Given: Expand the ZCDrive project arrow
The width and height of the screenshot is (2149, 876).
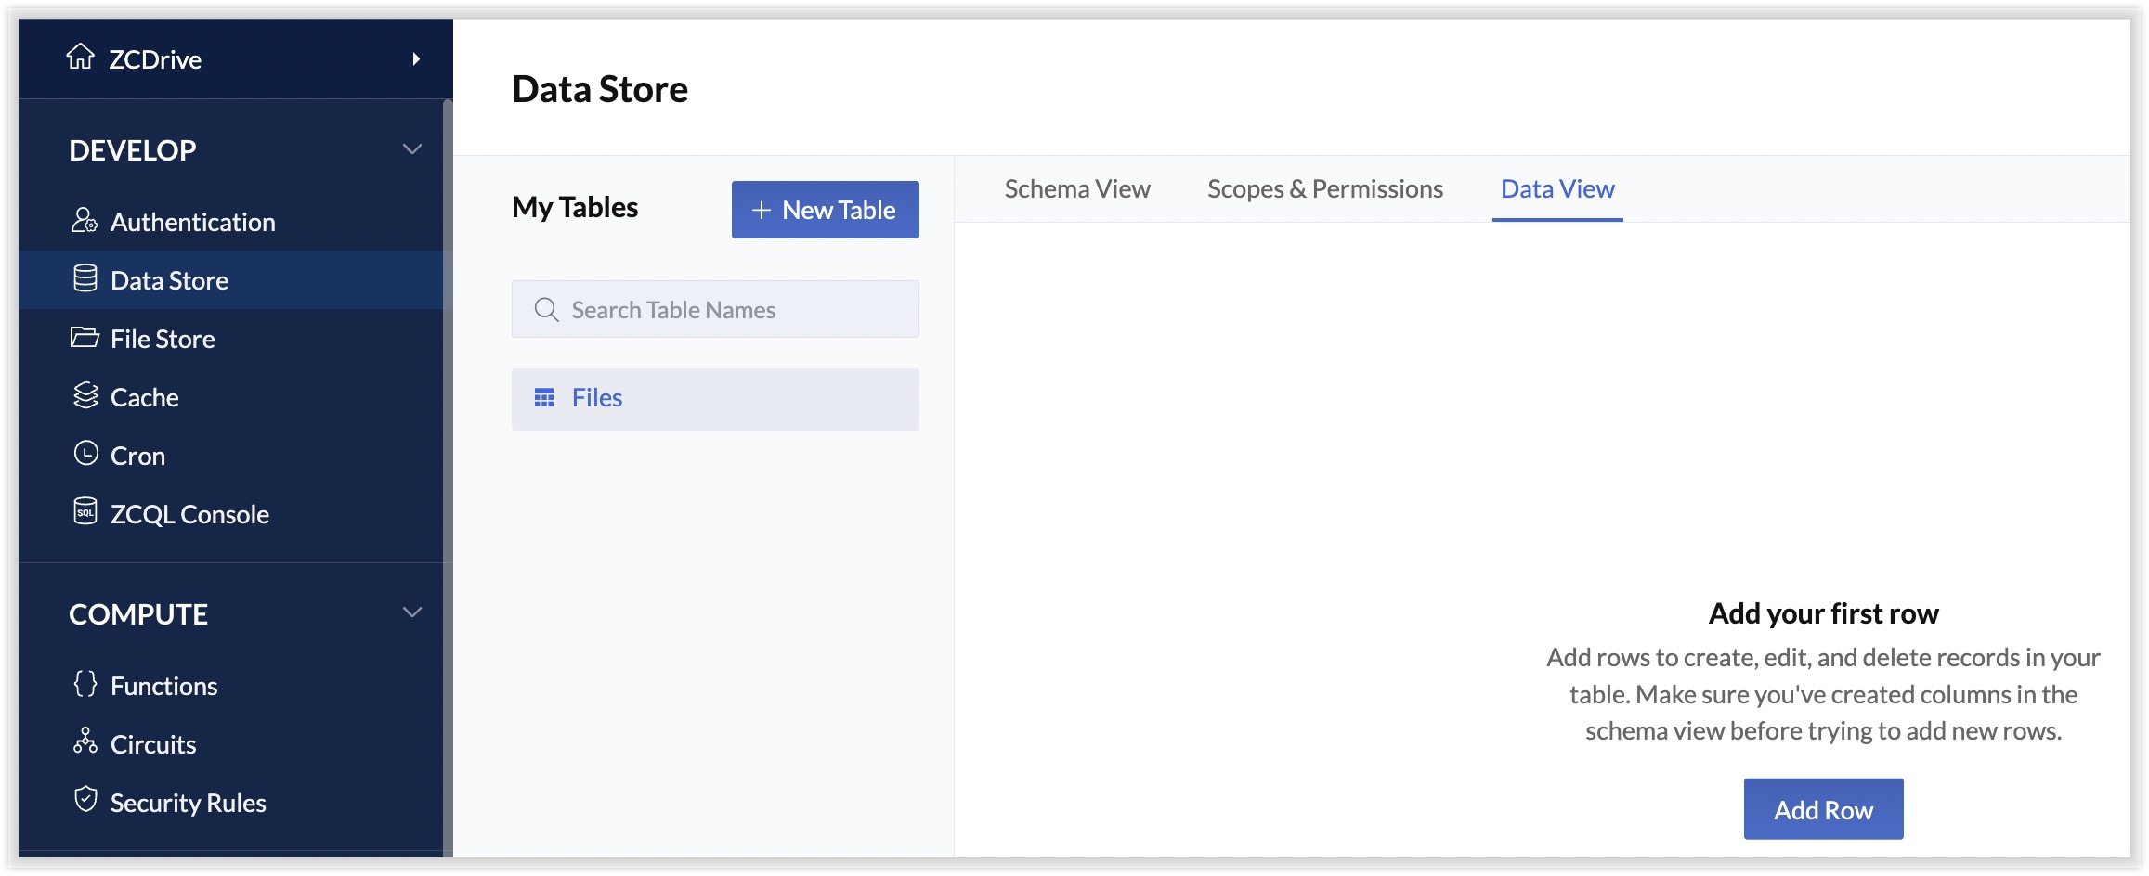Looking at the screenshot, I should 416,59.
